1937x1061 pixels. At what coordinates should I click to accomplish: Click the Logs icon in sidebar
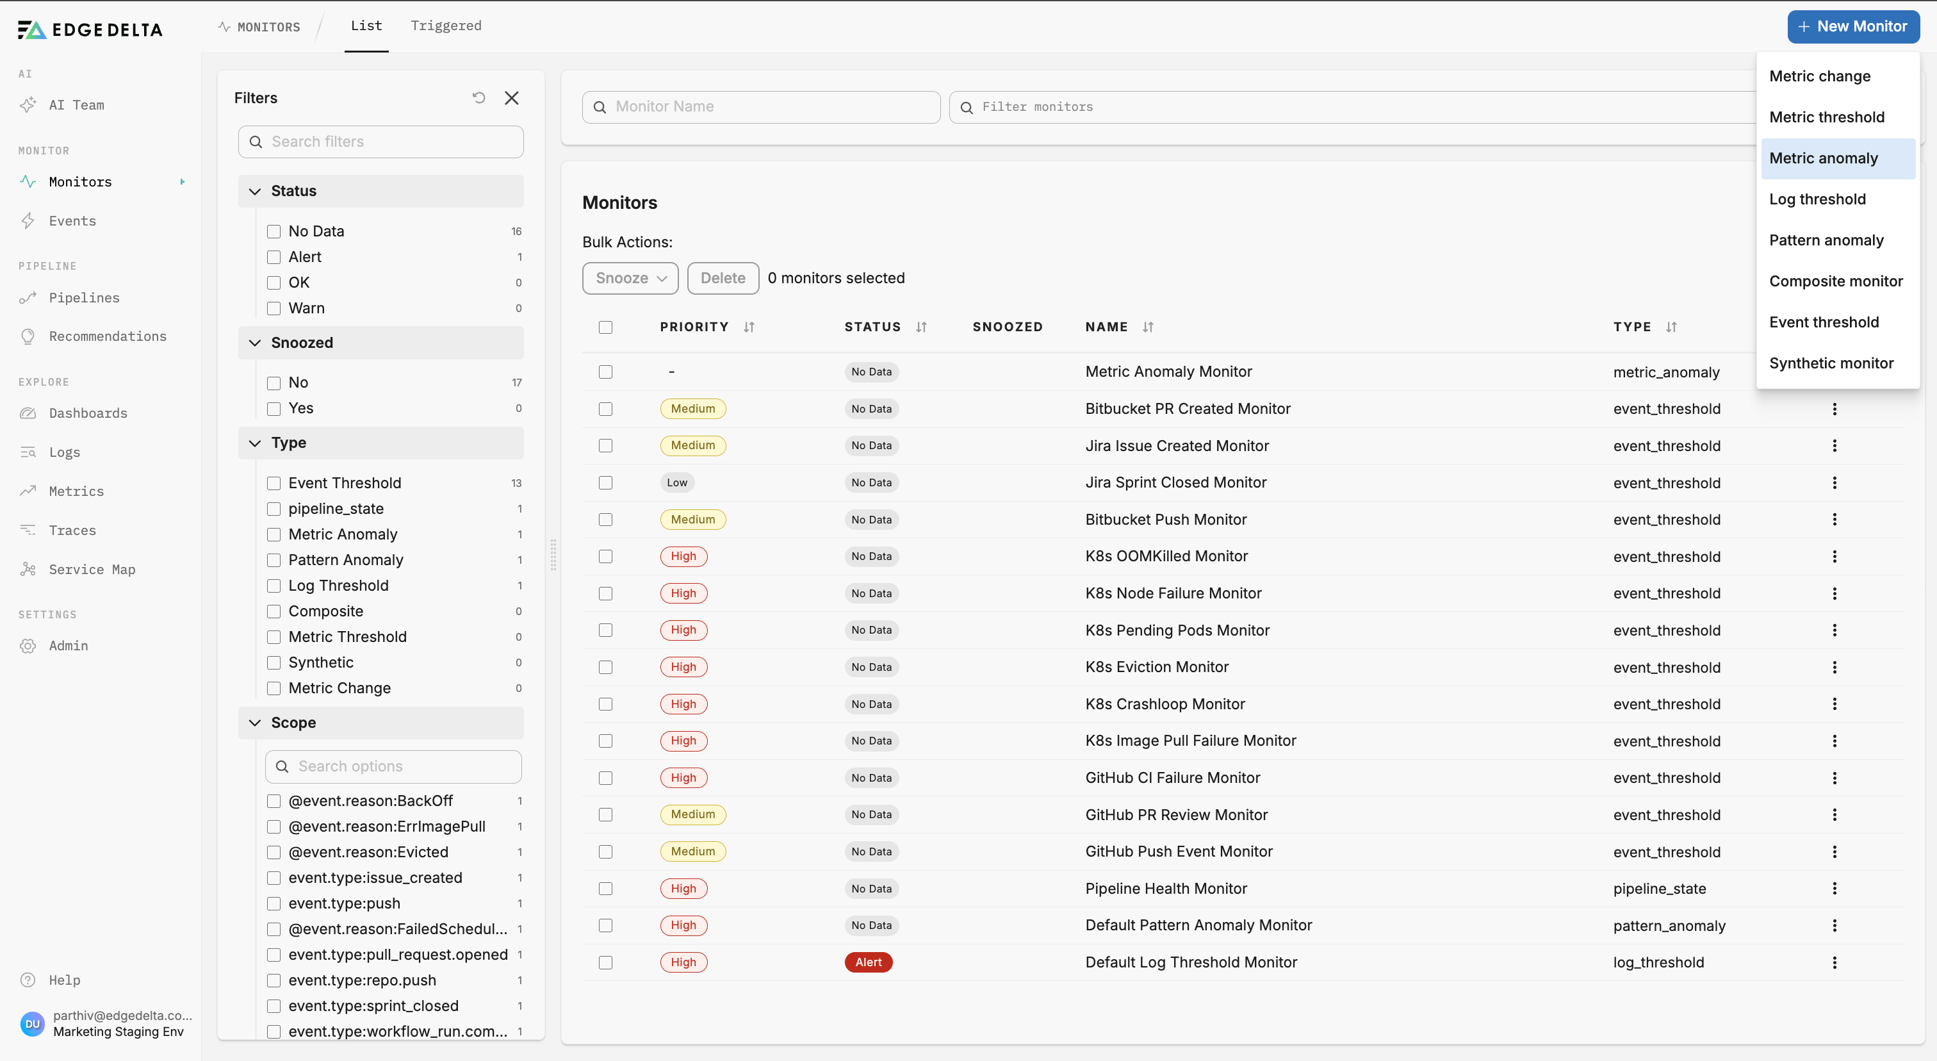[x=28, y=452]
